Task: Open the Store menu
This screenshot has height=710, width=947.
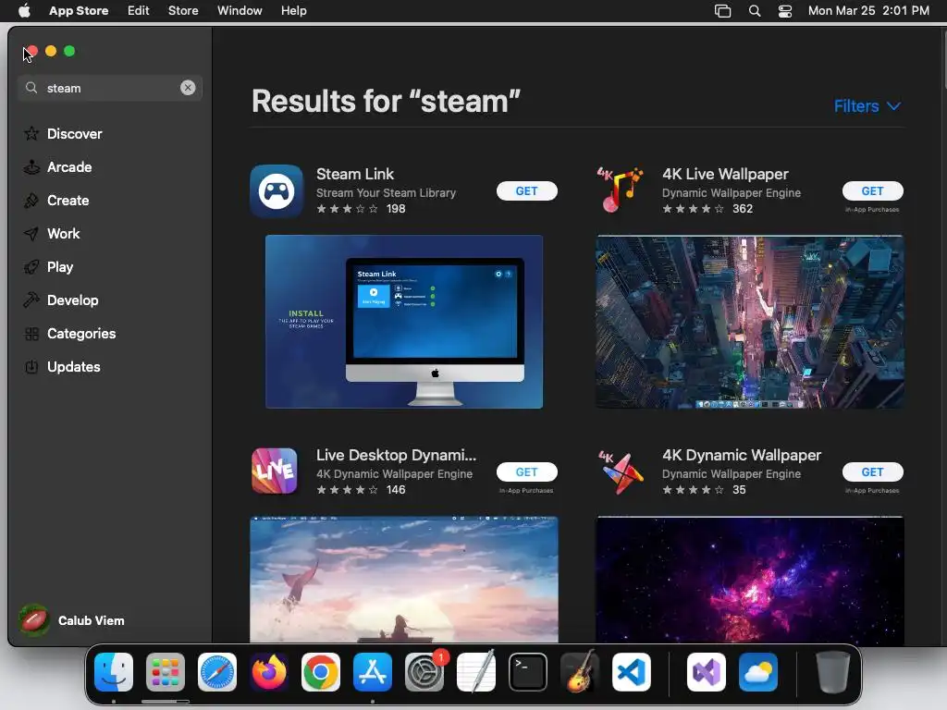Action: tap(183, 10)
